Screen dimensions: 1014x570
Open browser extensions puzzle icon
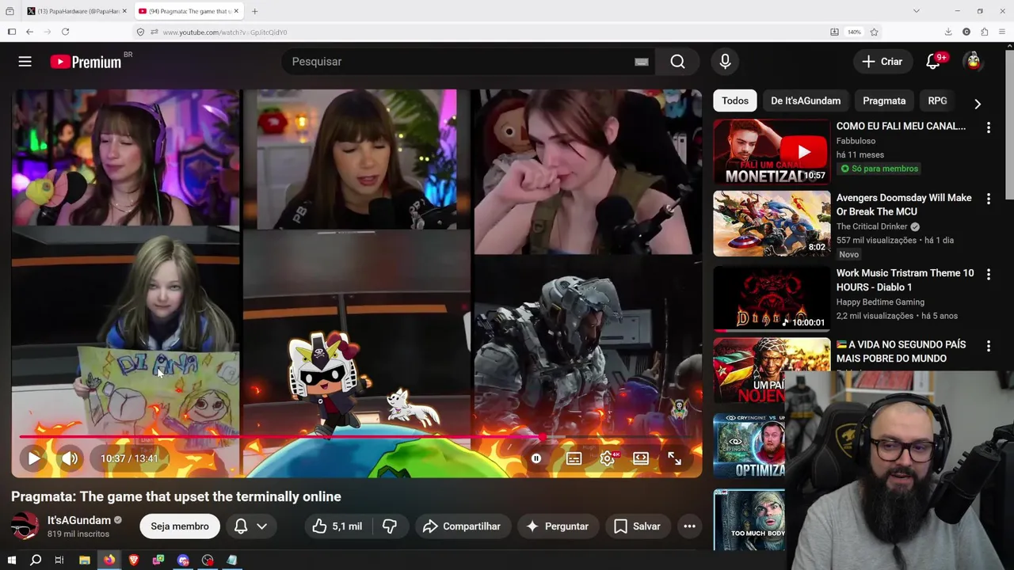(x=985, y=32)
